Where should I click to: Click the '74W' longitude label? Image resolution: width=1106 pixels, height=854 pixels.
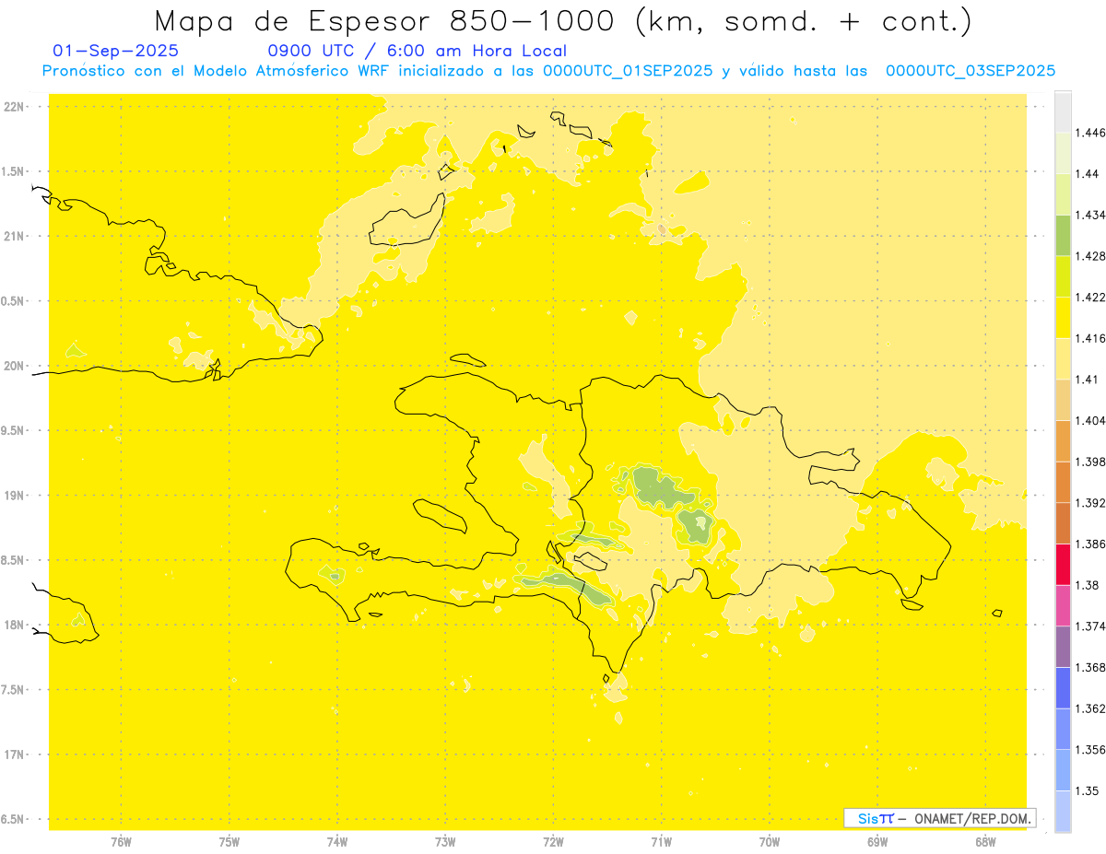coord(337,841)
